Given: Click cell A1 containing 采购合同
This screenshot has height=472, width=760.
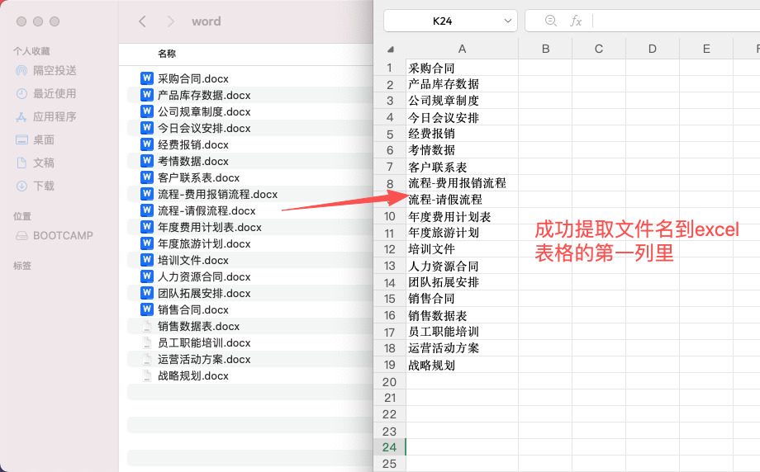Looking at the screenshot, I should [x=462, y=68].
